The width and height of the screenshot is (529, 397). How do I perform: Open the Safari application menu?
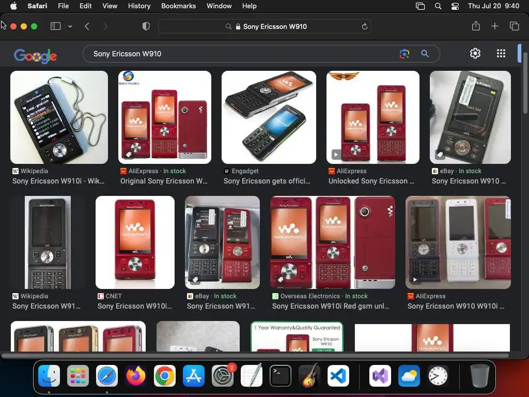37,6
